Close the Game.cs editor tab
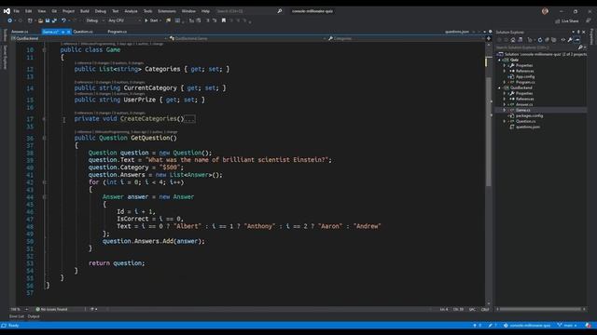 (x=68, y=32)
